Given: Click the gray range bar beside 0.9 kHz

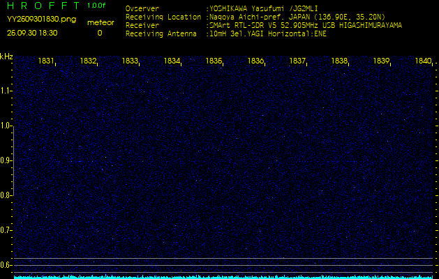Looking at the screenshot, I should [13, 161].
